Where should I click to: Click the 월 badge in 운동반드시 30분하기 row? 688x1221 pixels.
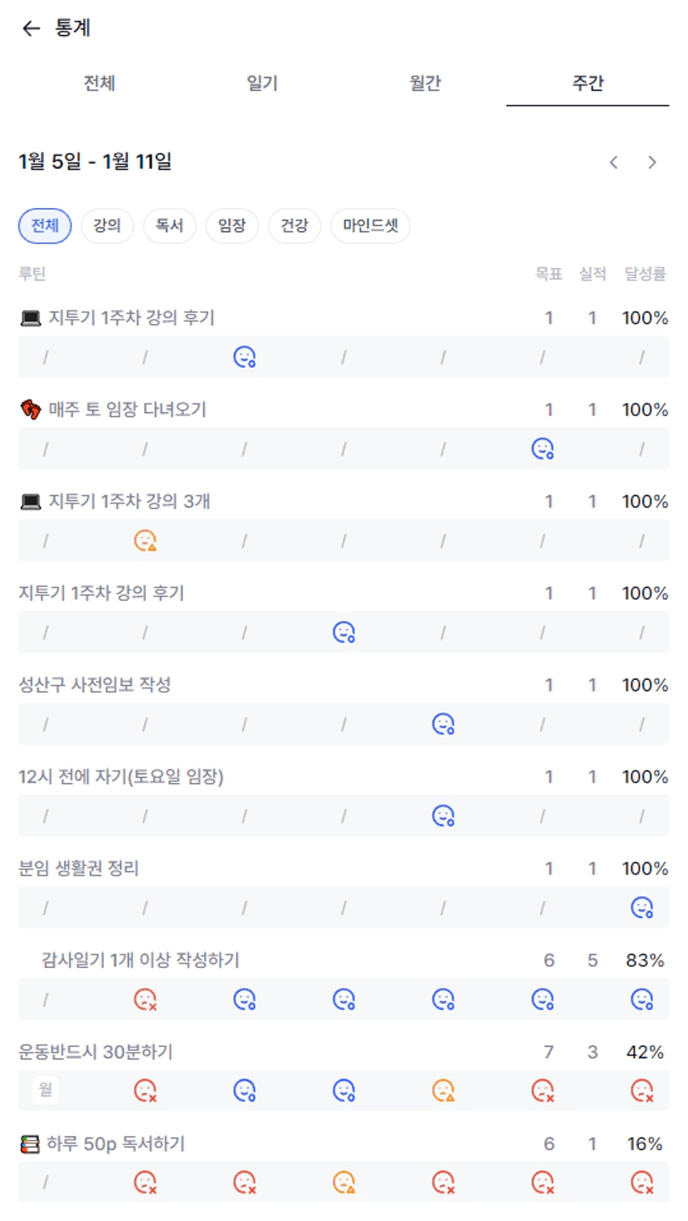46,1089
